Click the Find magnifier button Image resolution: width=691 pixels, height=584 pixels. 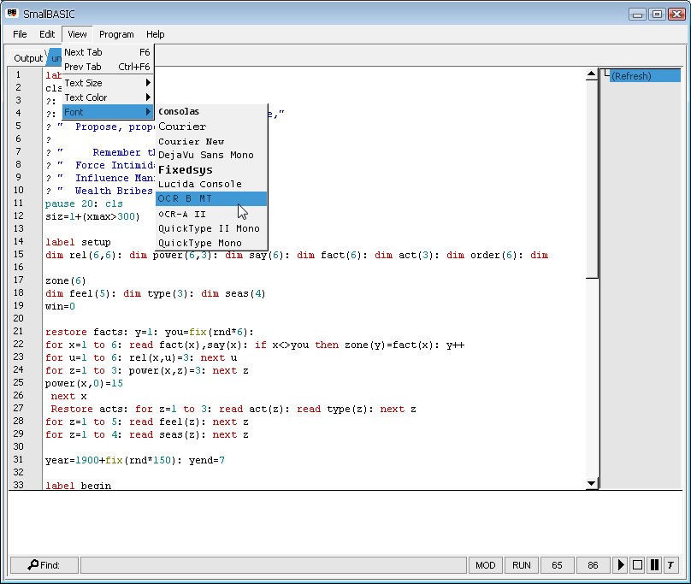pos(44,565)
